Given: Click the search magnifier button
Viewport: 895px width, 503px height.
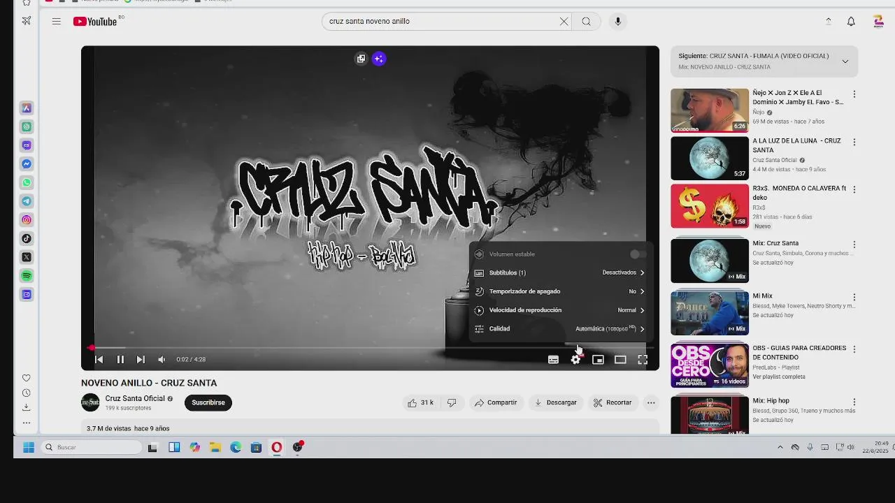Looking at the screenshot, I should [x=586, y=22].
